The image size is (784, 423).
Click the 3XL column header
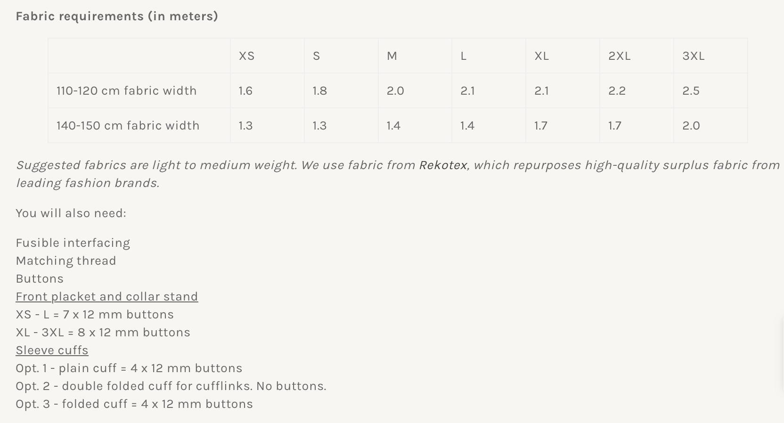pyautogui.click(x=693, y=56)
